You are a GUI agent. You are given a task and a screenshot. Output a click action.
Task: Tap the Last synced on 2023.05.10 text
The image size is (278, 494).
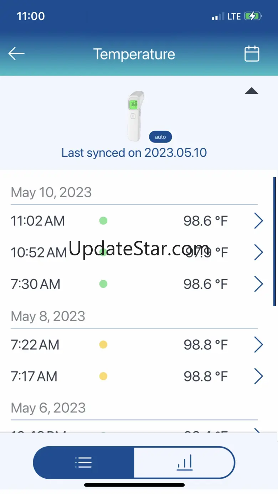coord(134,153)
